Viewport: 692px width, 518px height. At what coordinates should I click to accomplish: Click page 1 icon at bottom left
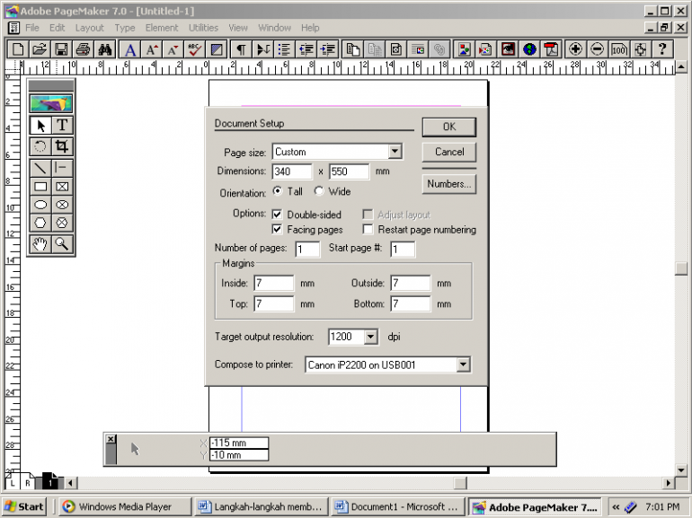tap(50, 481)
